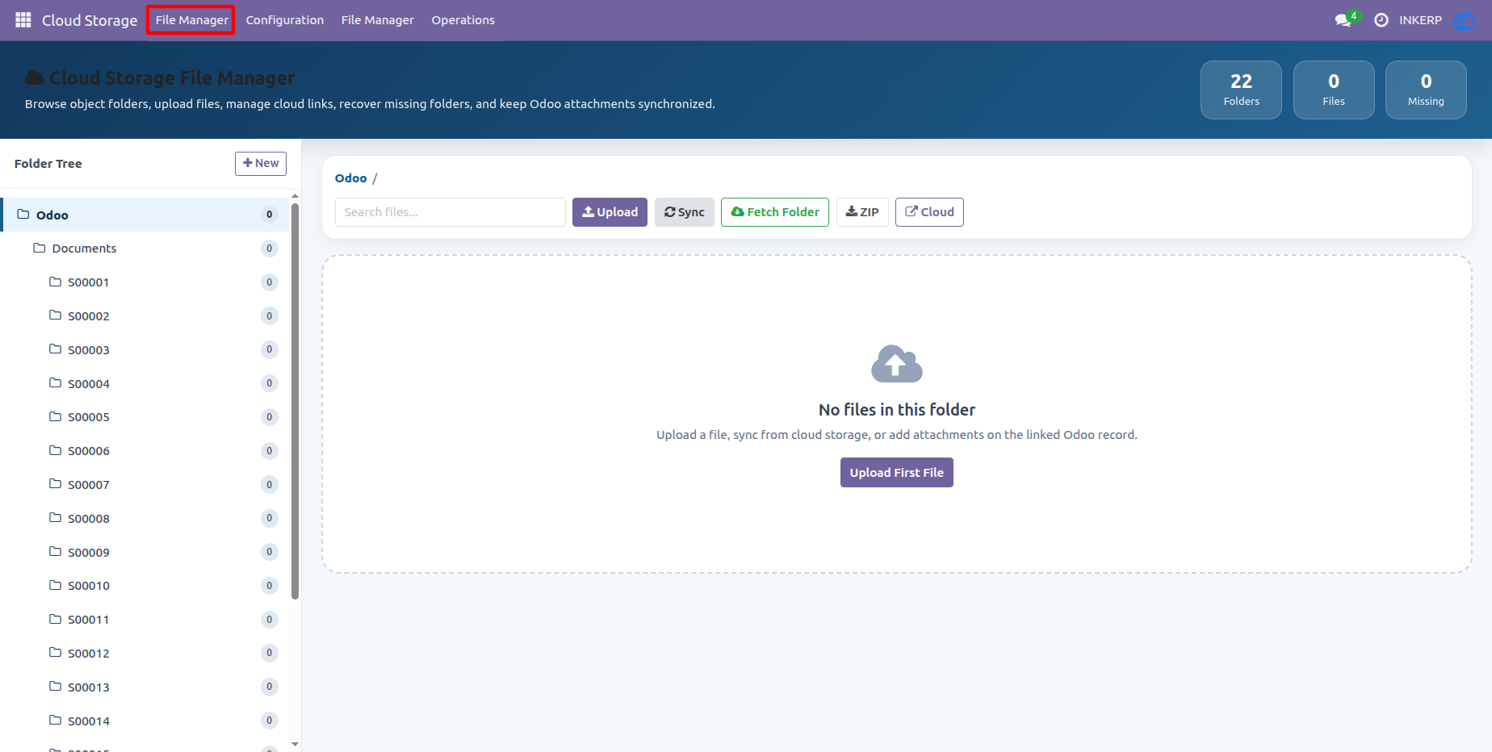This screenshot has height=752, width=1492.
Task: Click the folder tree vertical scrollbar
Action: (295, 401)
